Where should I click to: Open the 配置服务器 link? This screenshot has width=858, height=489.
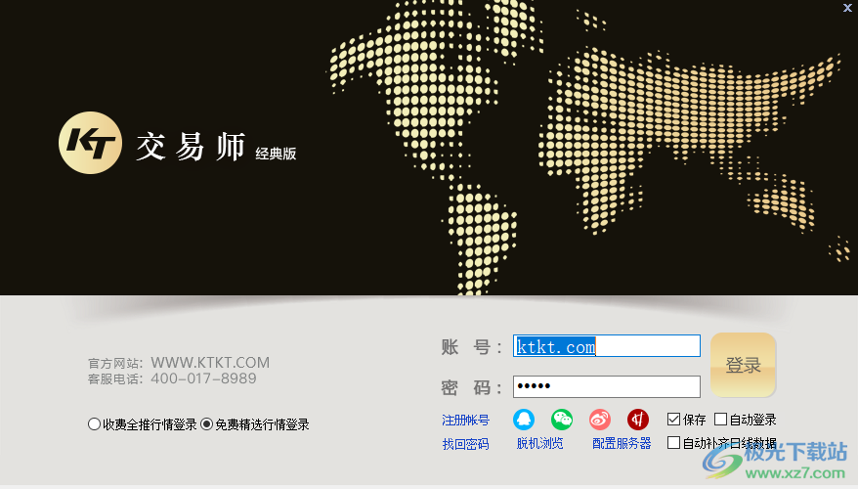pos(622,443)
